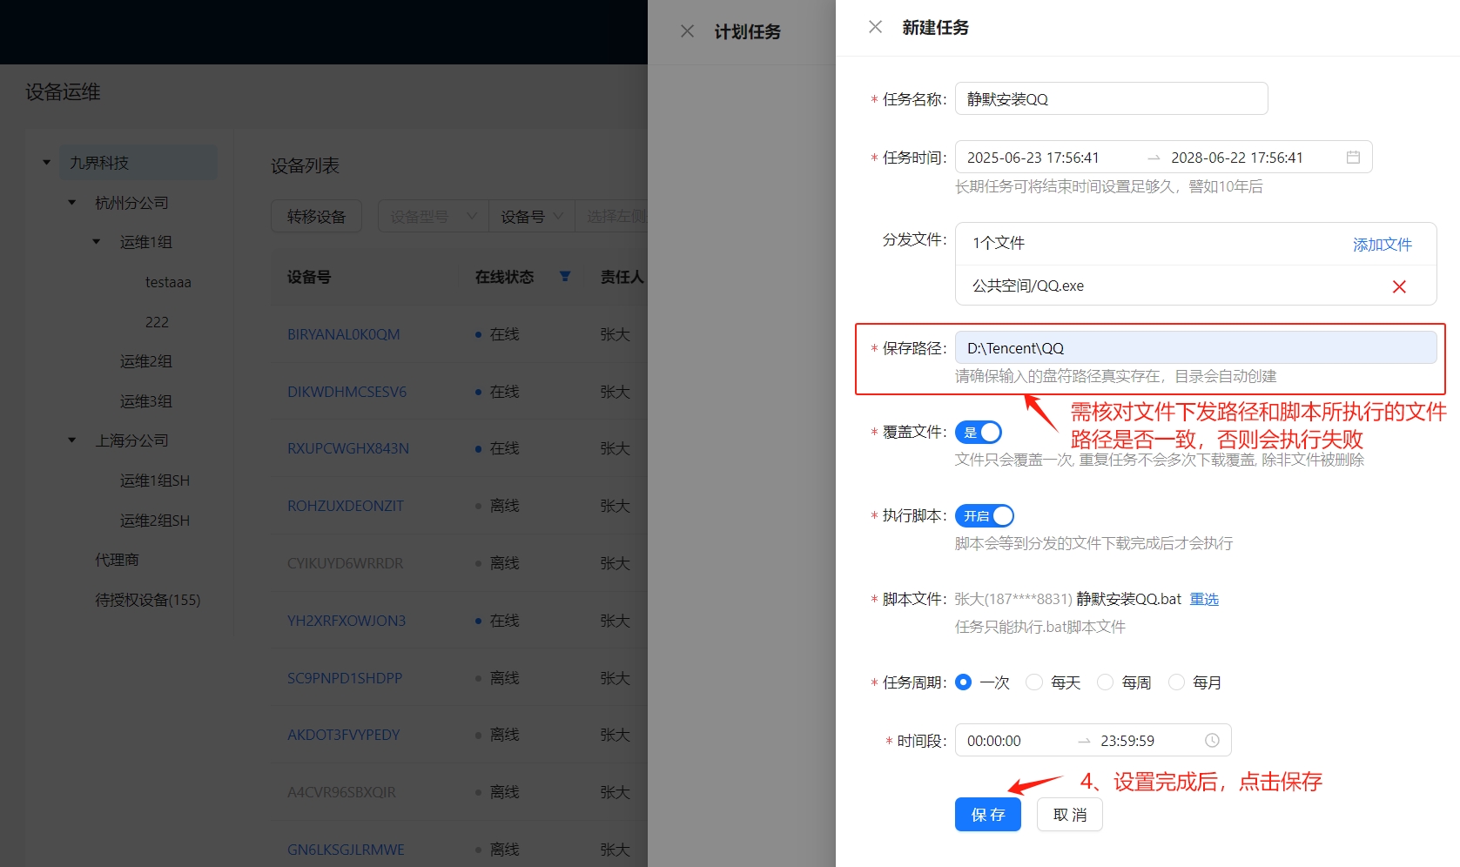Select 一次 task period radio

[963, 682]
